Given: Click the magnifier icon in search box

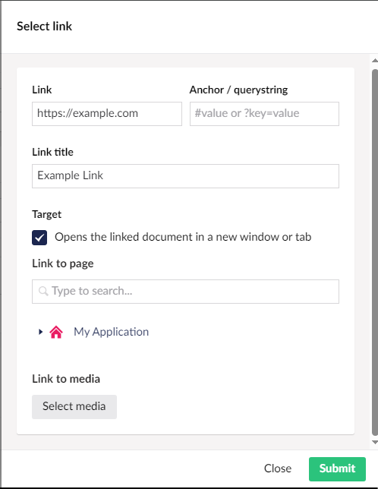Looking at the screenshot, I should [43, 292].
